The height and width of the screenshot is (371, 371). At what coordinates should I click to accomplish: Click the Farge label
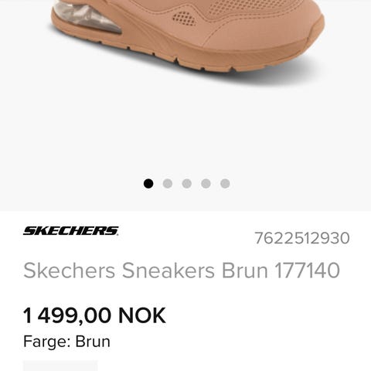point(47,342)
